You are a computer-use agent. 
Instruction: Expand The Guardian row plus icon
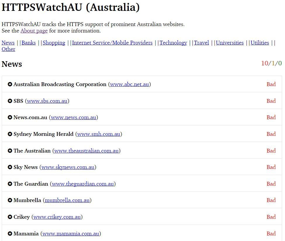point(10,184)
